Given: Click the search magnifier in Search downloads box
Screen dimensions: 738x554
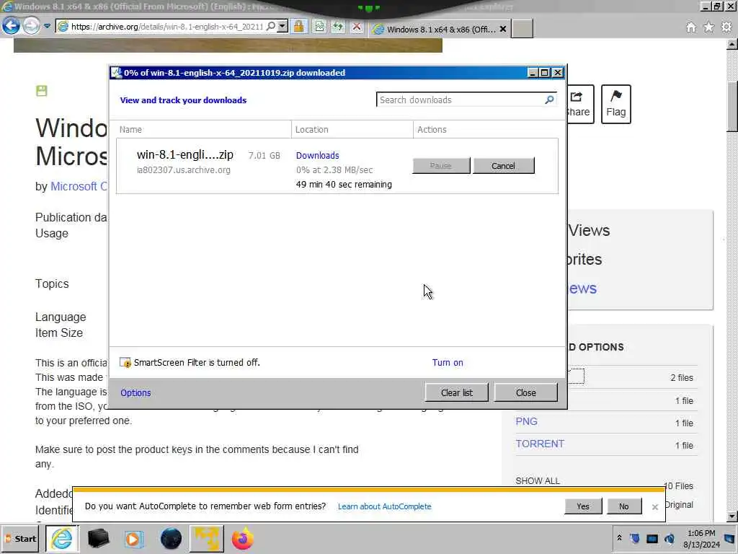Looking at the screenshot, I should (549, 100).
